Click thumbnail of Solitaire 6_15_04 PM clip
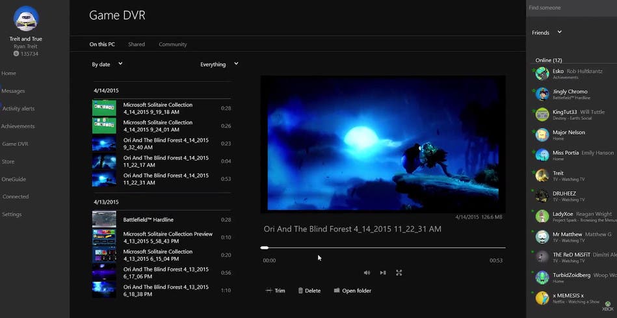This screenshot has height=318, width=617. [104, 255]
